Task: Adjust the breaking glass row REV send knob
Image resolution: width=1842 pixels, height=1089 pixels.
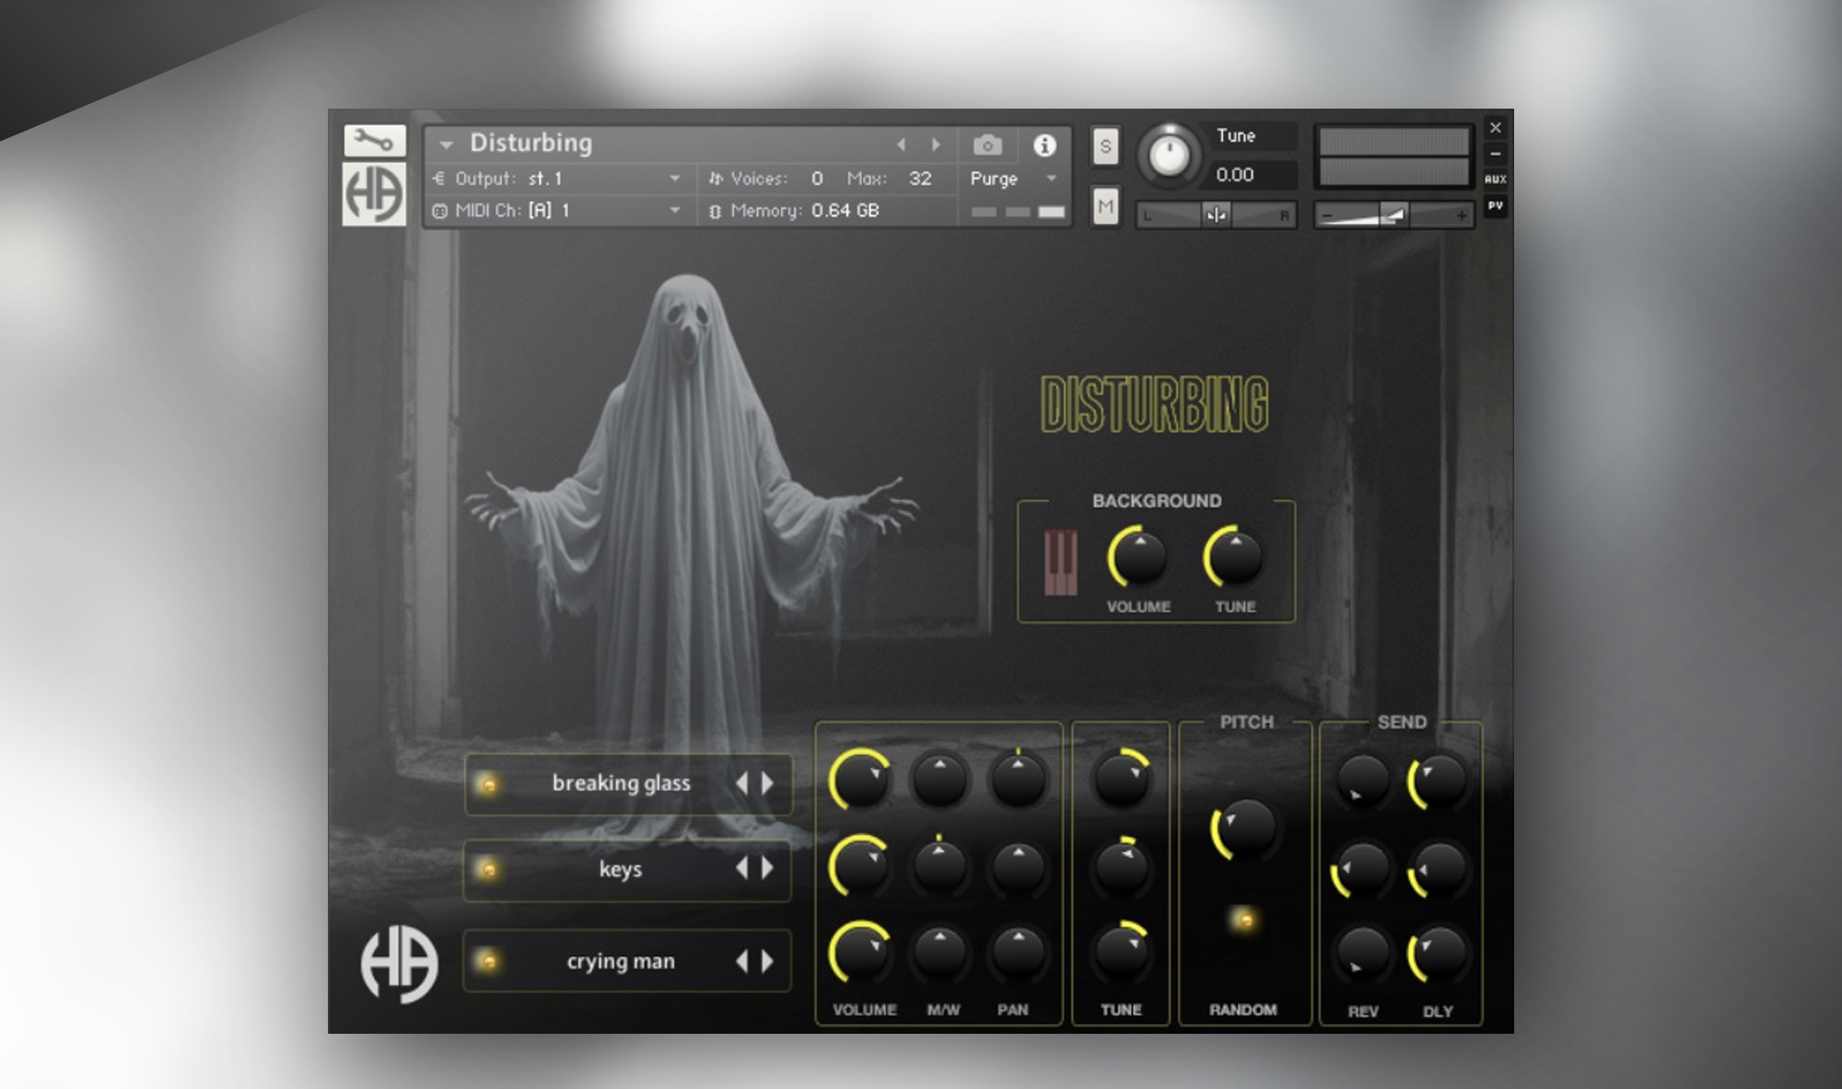Action: tap(1363, 782)
